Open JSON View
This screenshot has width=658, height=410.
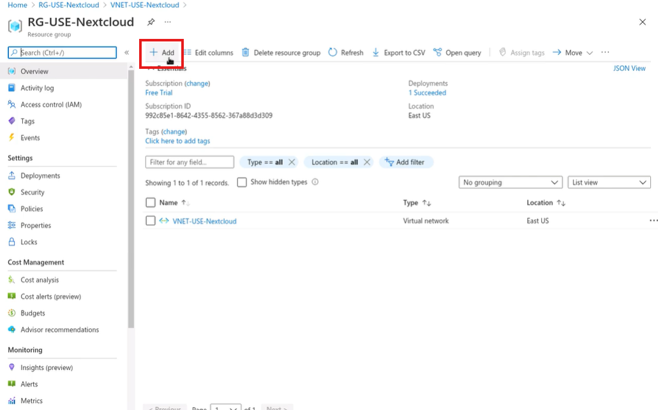(629, 68)
